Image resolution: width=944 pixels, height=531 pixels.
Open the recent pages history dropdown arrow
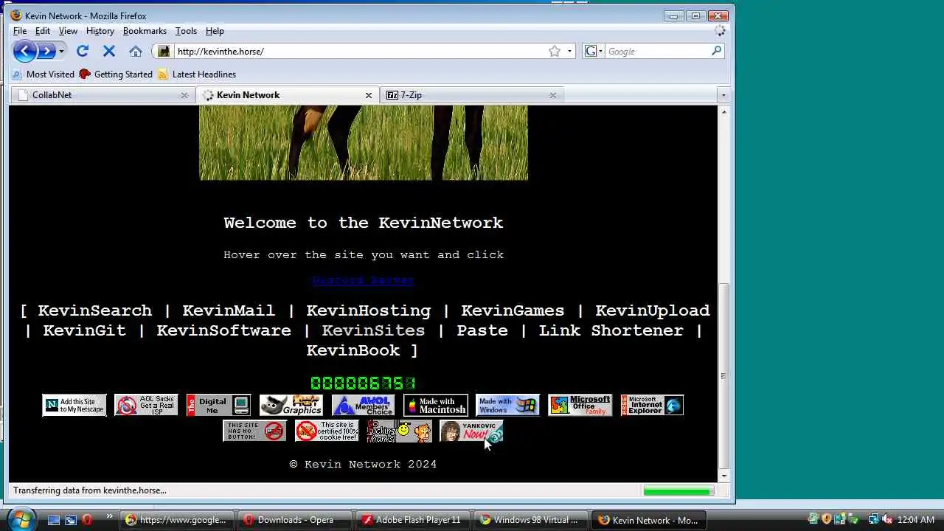point(62,51)
